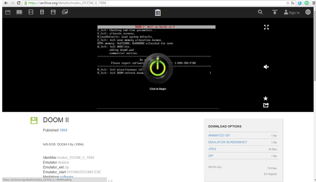Click the DOOM II title
Image resolution: width=316 pixels, height=182 pixels.
[56, 120]
